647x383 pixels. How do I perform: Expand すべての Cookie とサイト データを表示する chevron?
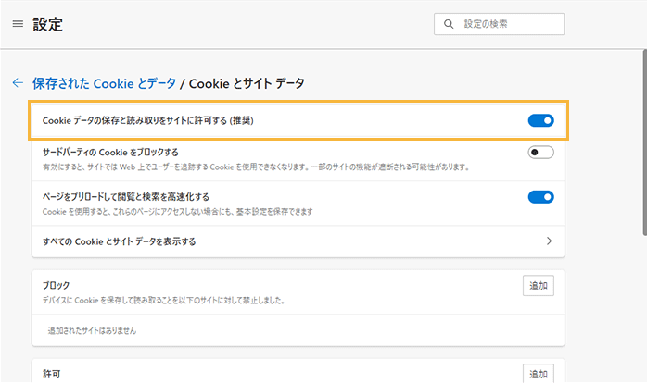tap(549, 241)
